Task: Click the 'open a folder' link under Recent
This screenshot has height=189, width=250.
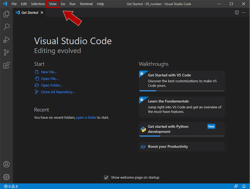Action: [x=86, y=118]
